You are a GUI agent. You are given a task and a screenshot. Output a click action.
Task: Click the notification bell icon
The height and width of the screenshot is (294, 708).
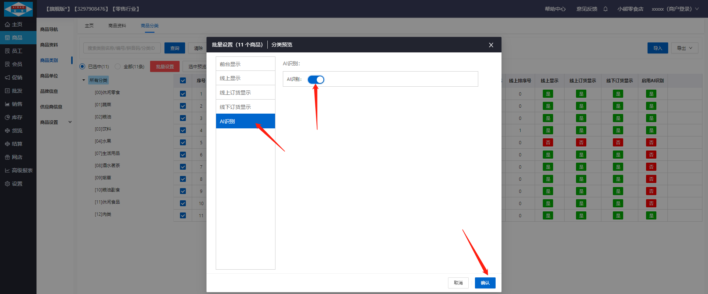605,9
